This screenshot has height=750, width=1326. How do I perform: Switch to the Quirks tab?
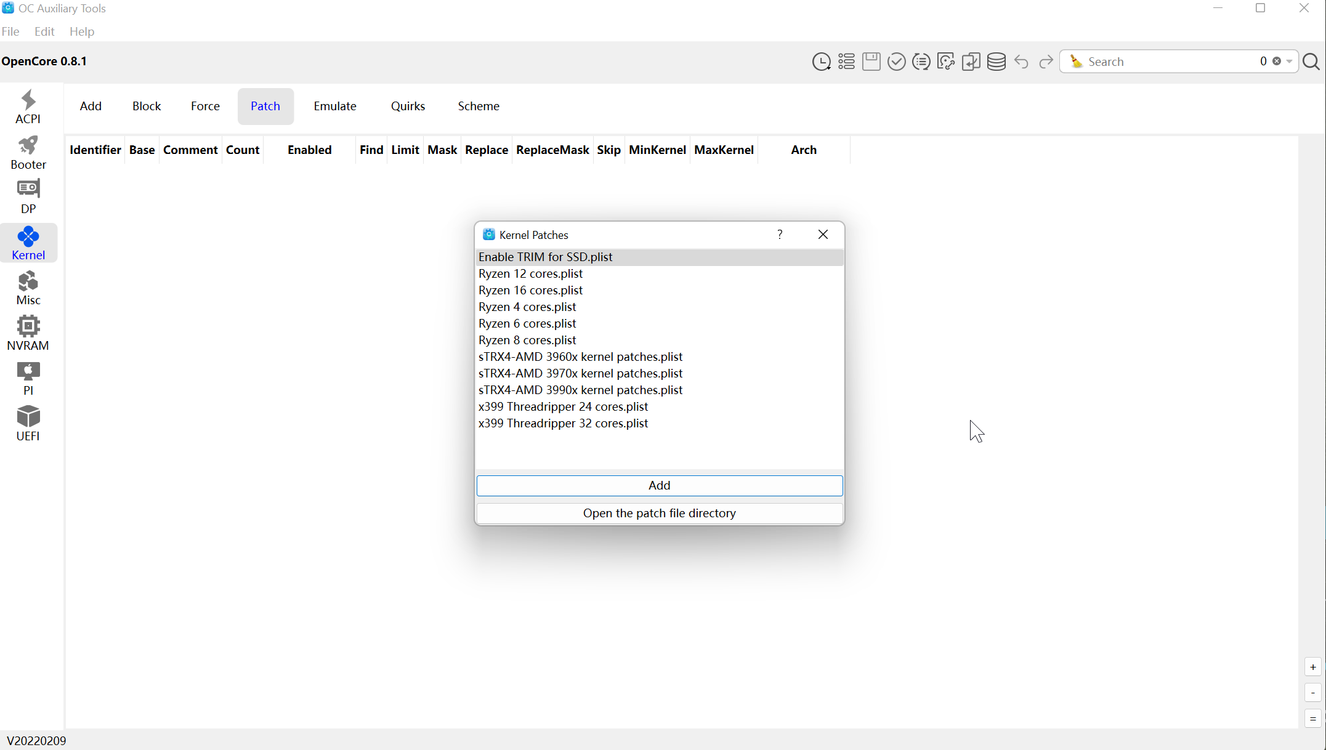click(x=408, y=106)
